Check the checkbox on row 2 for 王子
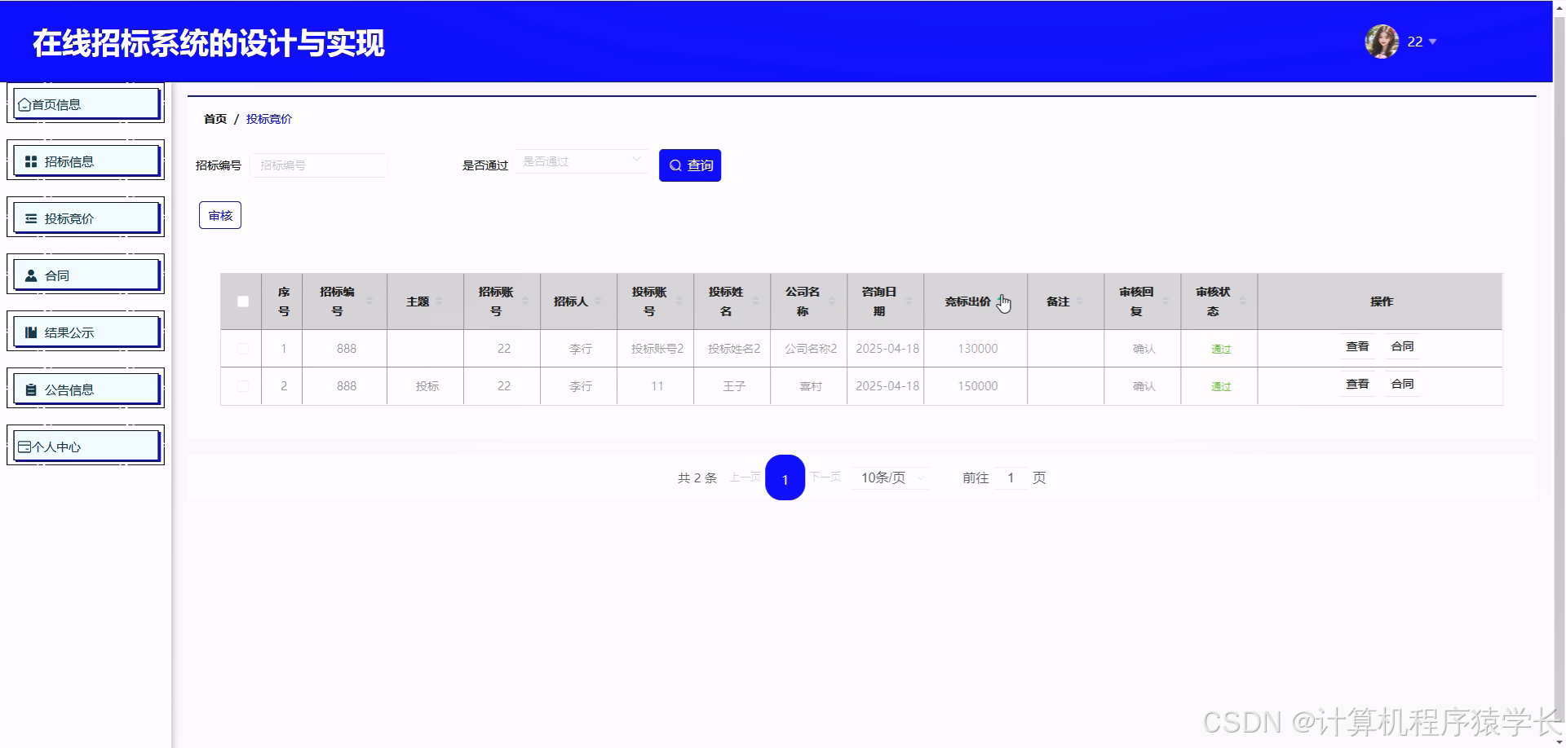The height and width of the screenshot is (748, 1566). tap(241, 385)
